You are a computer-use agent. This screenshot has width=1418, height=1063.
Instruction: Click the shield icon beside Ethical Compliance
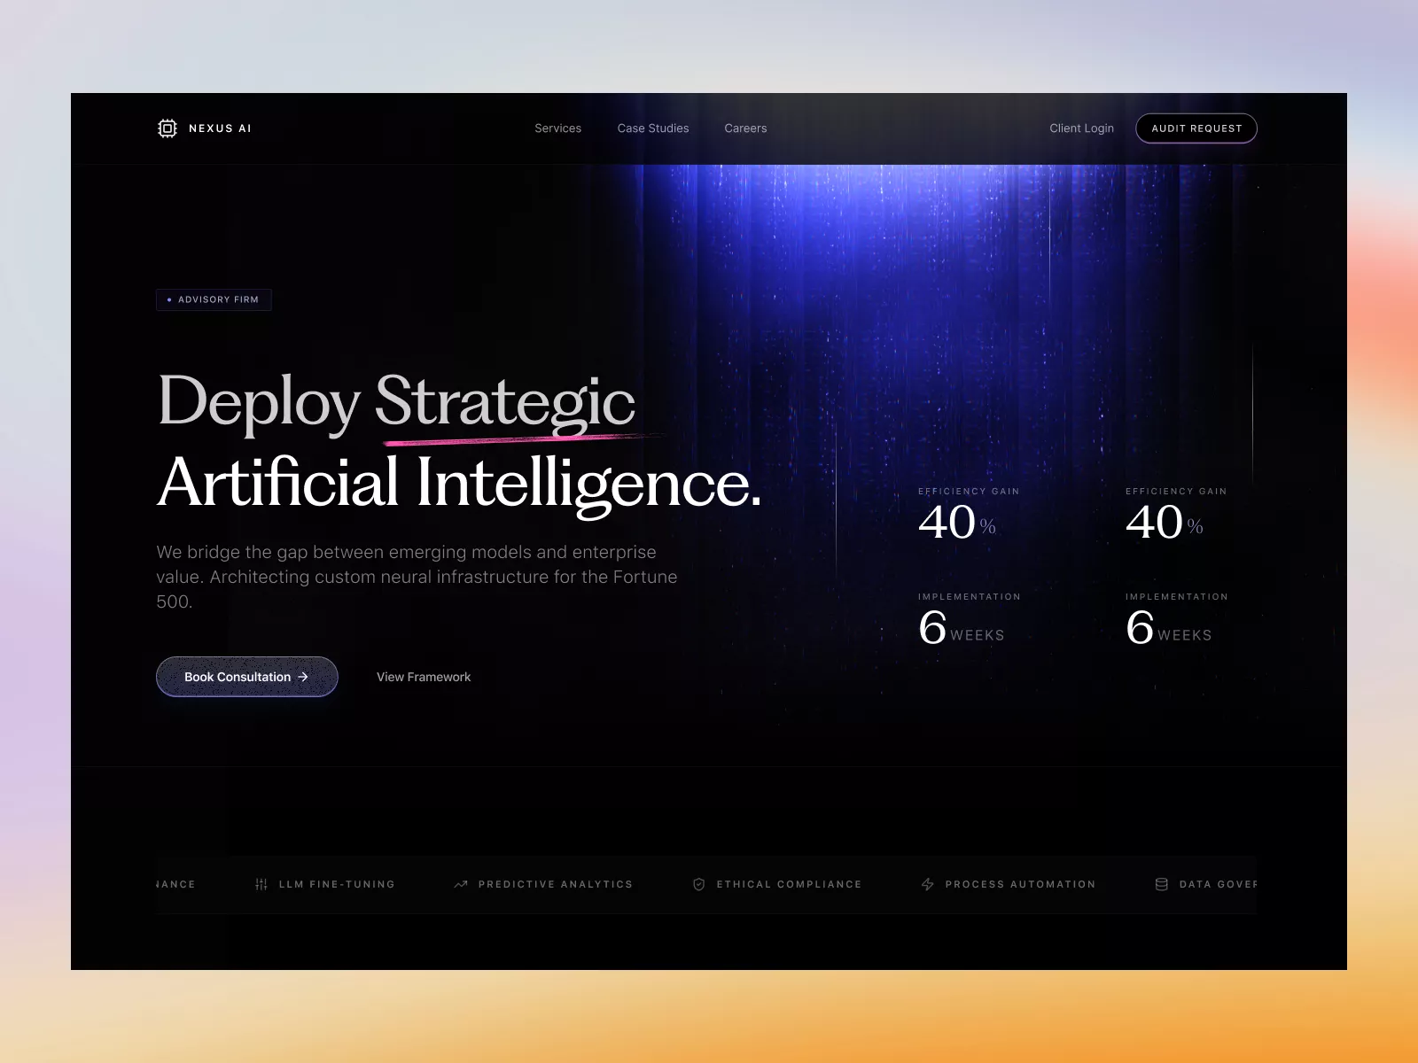[699, 884]
